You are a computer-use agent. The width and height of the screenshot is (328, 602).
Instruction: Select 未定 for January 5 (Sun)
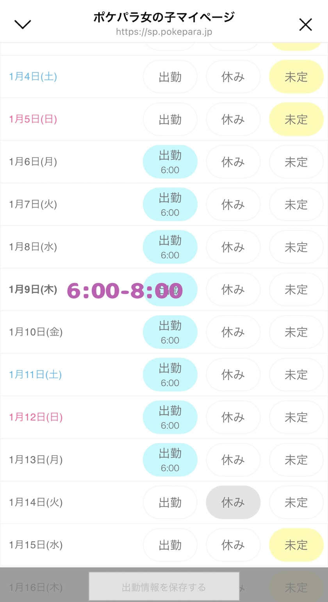point(296,119)
